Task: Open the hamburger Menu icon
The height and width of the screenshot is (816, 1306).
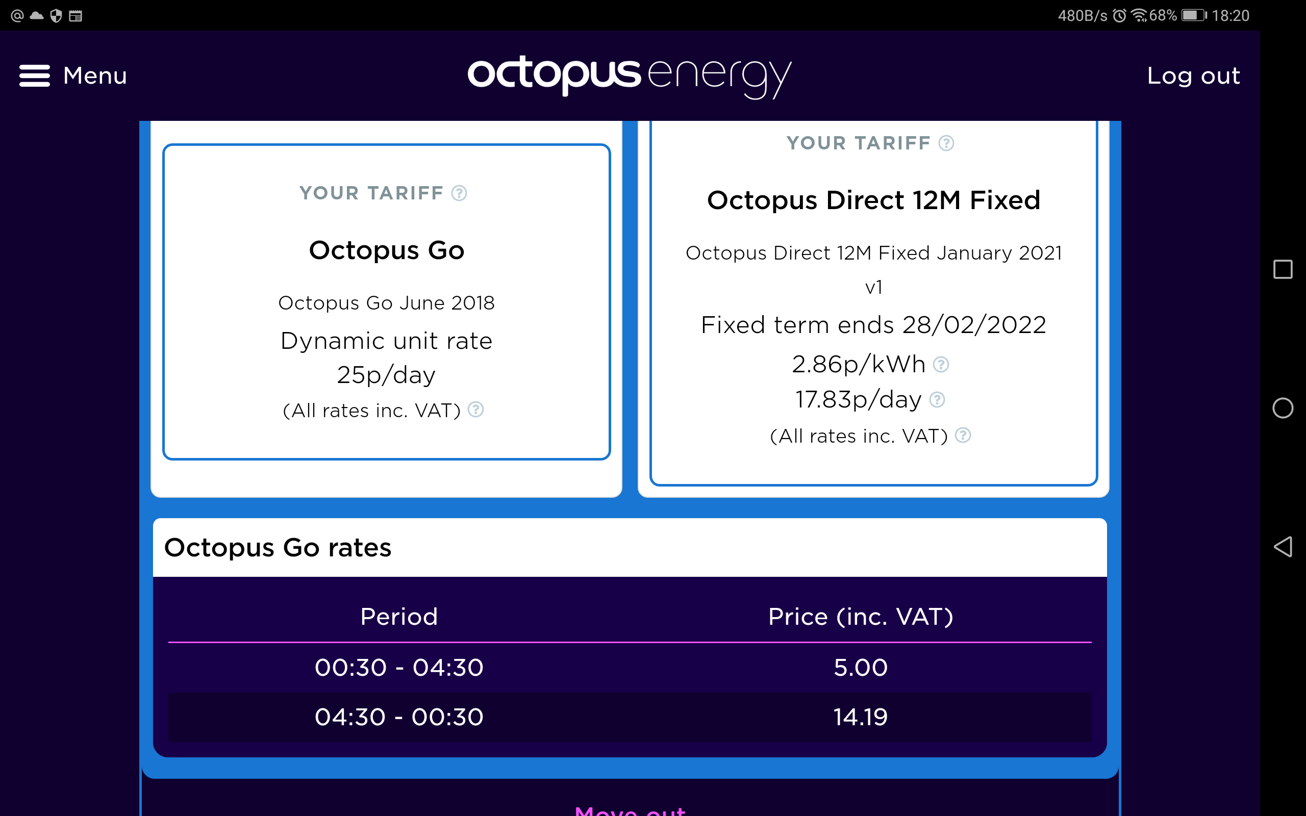Action: (x=35, y=75)
